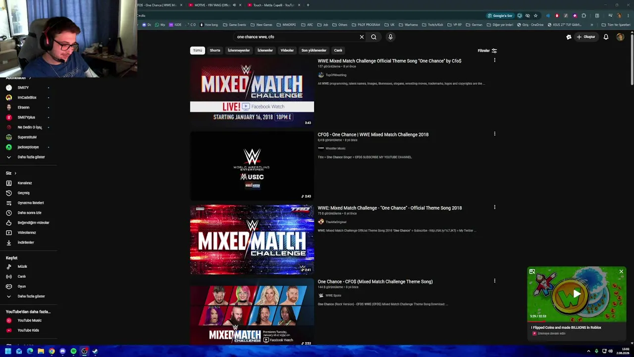Open the Game Events bookmarks folder

point(235,24)
